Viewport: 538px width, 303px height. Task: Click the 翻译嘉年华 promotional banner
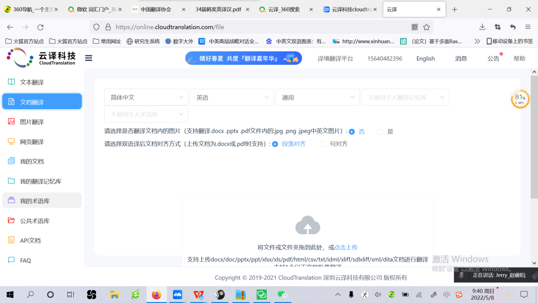(x=244, y=58)
